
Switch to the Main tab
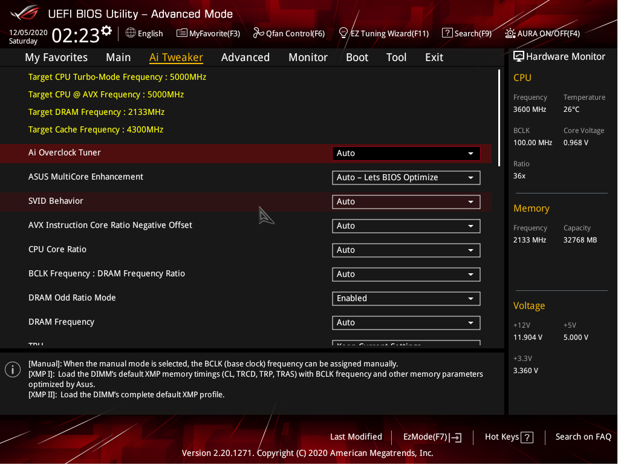(x=119, y=57)
